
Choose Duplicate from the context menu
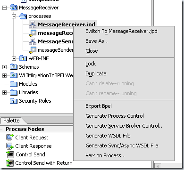click(x=124, y=73)
